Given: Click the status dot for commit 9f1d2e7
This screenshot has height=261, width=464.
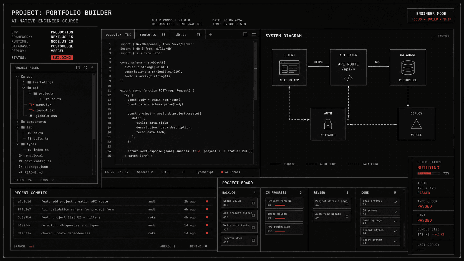Looking at the screenshot, I should tap(207, 209).
